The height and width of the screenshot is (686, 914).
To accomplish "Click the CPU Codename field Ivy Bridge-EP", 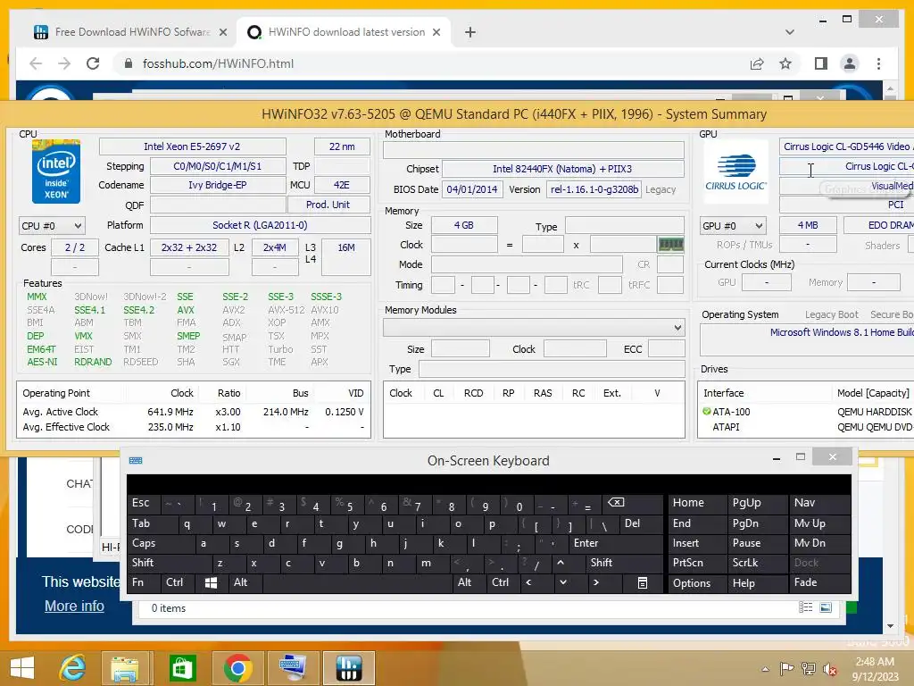I will 218,185.
